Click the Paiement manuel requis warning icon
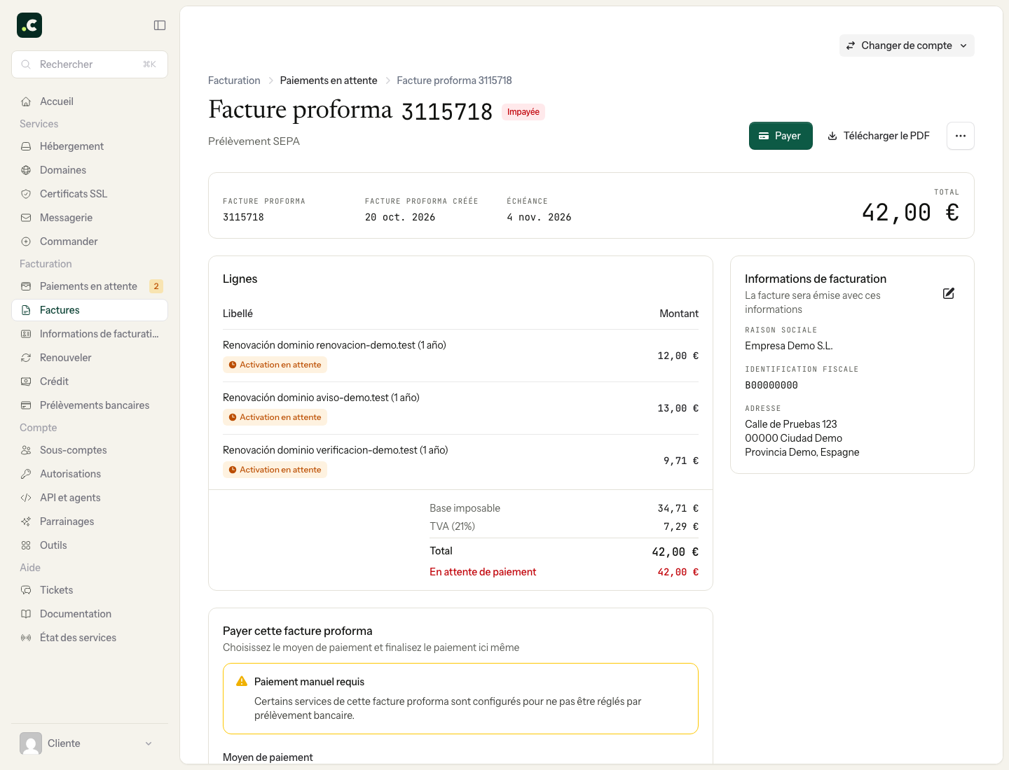This screenshot has height=770, width=1009. (x=242, y=681)
